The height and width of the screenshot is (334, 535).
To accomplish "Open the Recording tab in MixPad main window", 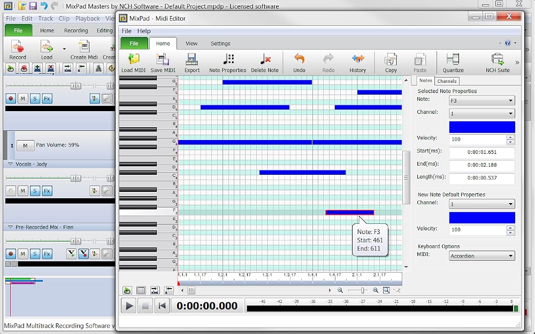I will [76, 30].
